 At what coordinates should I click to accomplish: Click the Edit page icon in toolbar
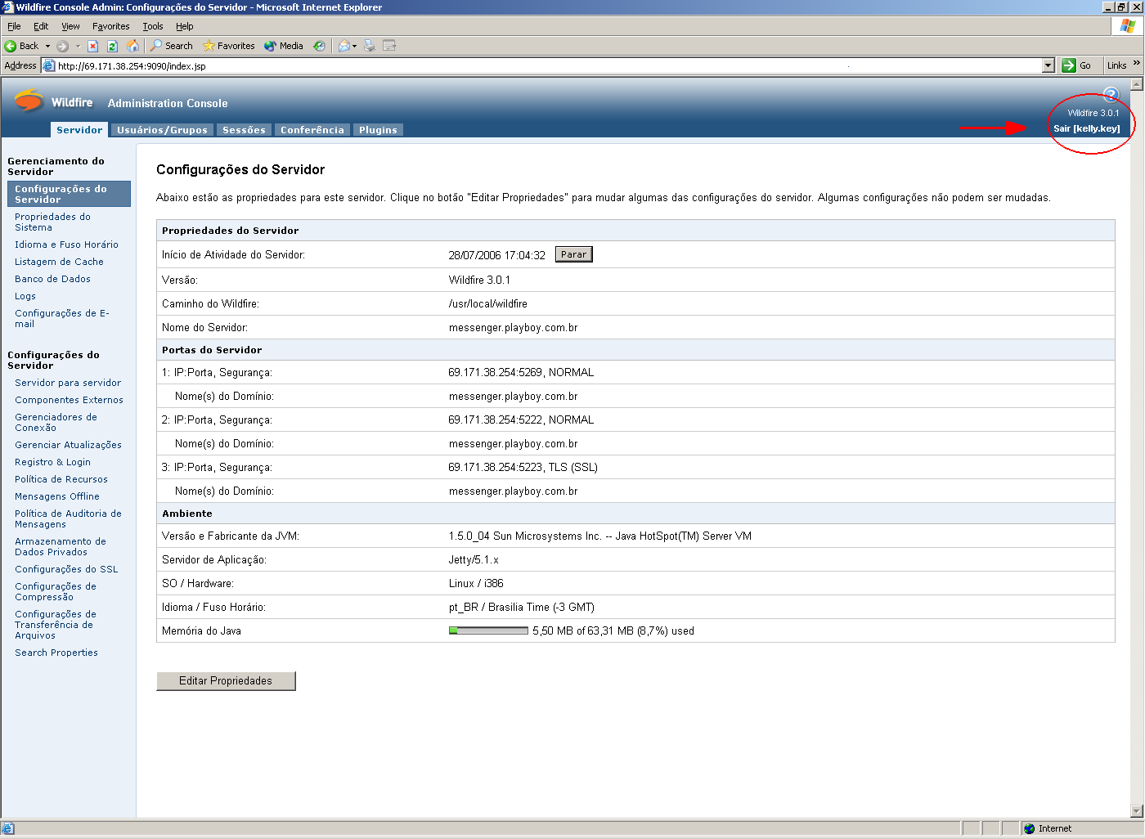(389, 46)
